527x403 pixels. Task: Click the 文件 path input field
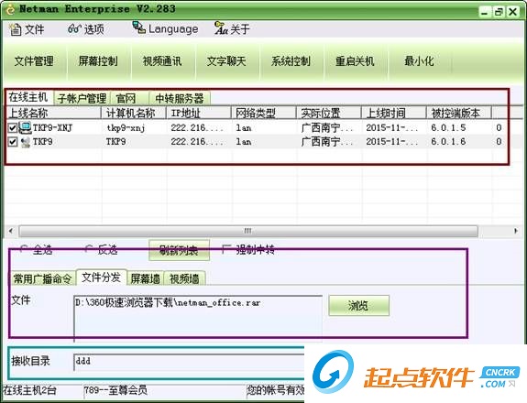coord(198,319)
